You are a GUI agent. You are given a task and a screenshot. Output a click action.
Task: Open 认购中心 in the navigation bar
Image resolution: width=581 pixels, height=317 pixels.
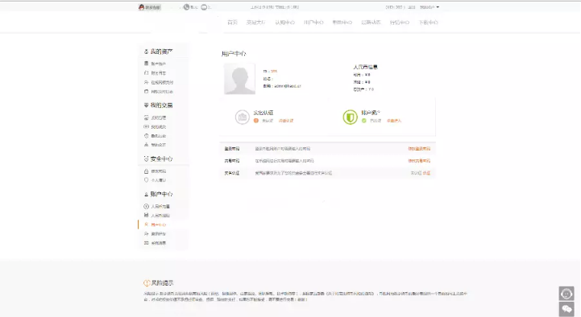[x=284, y=23]
